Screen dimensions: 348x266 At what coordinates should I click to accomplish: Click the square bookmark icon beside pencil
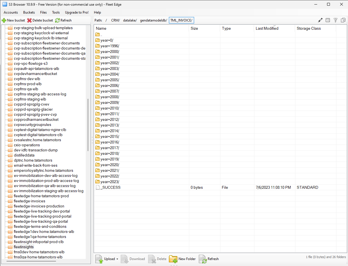(328, 20)
